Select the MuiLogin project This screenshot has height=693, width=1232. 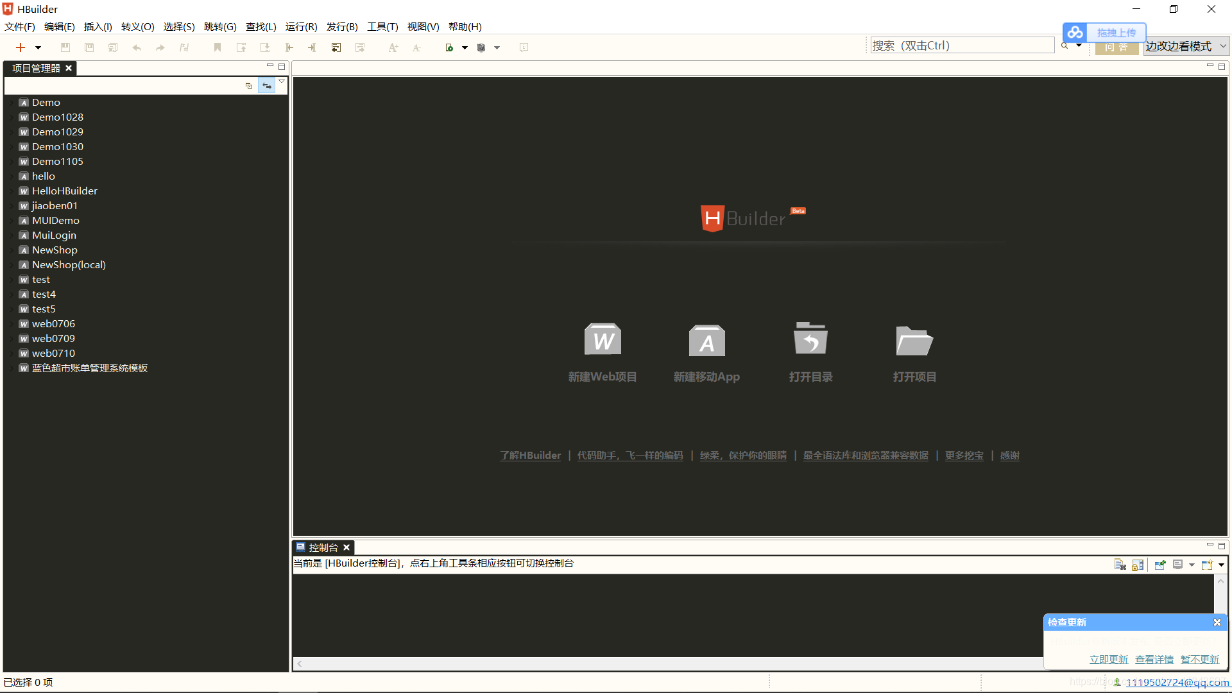tap(54, 235)
